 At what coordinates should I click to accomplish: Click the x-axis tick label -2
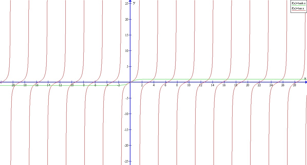(x=118, y=85)
